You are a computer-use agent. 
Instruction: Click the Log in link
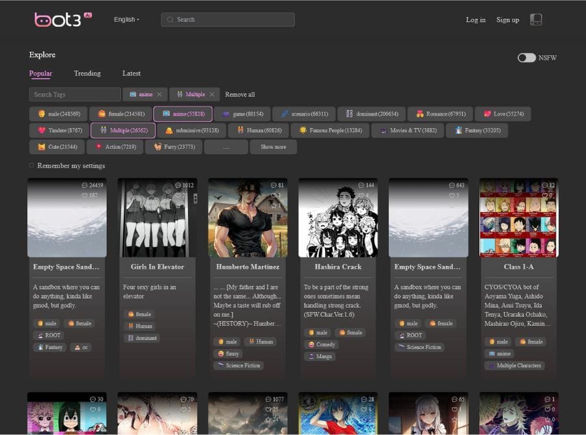click(x=475, y=20)
